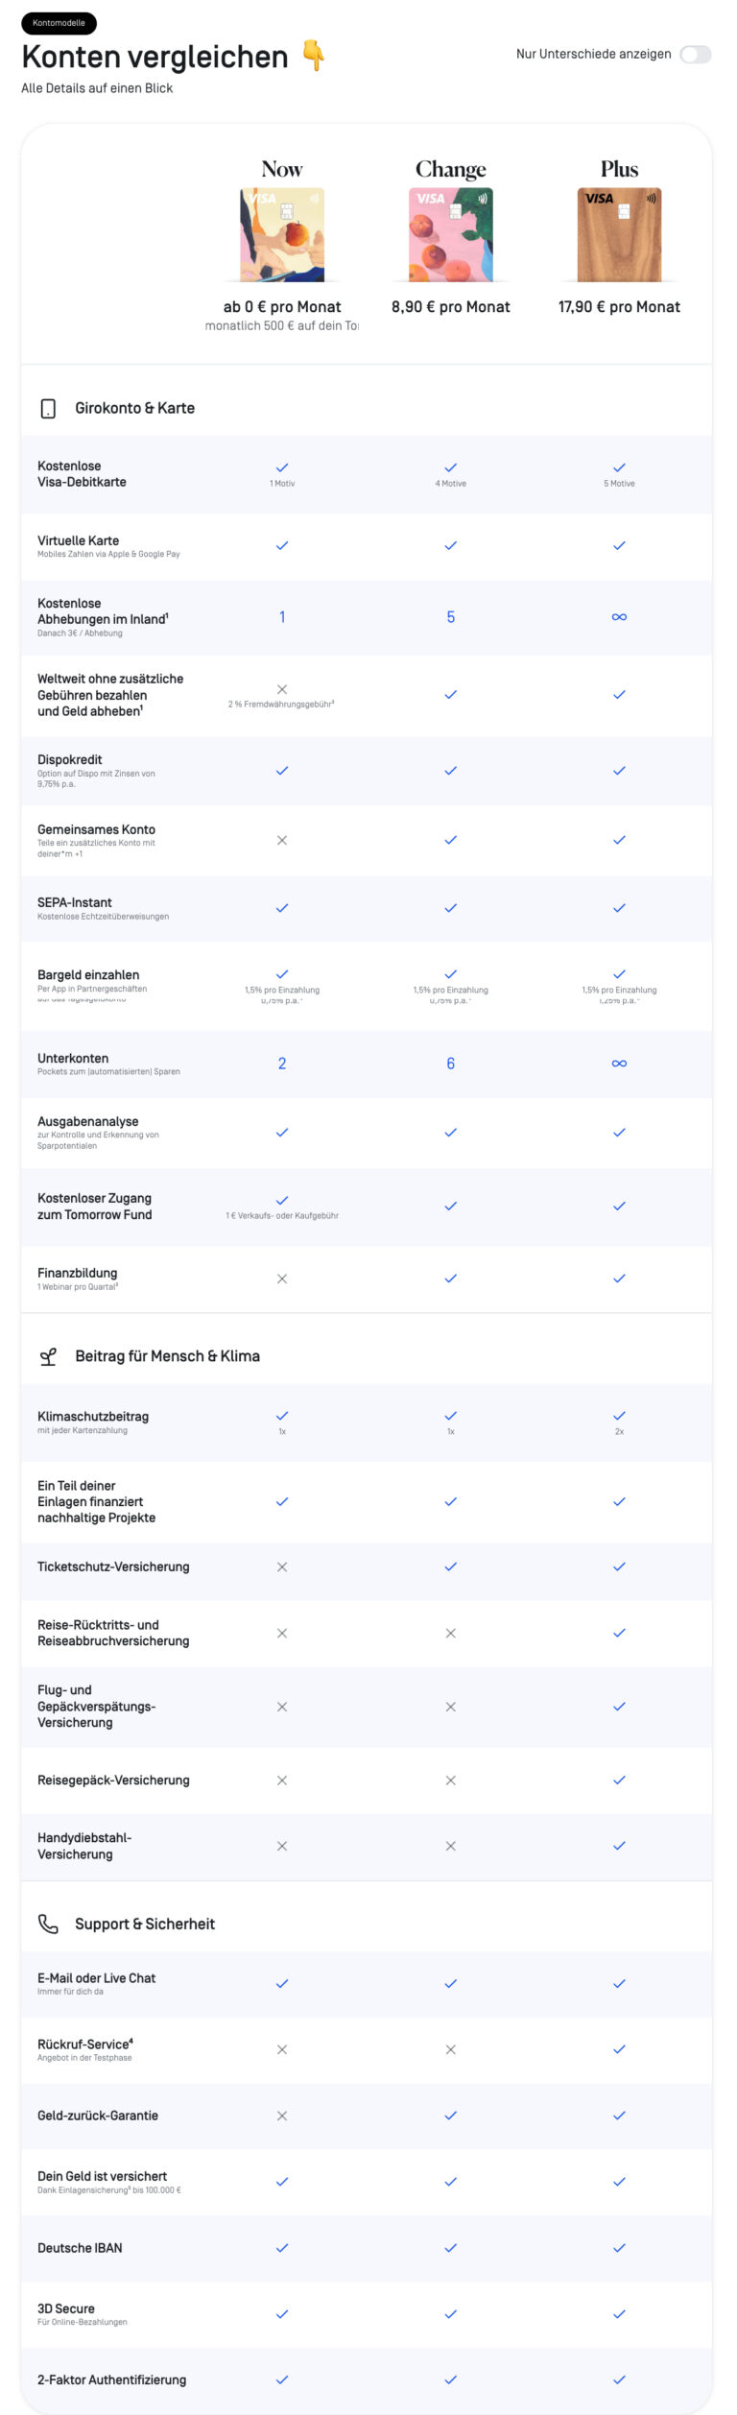
Task: Select the Plus column heading
Action: coord(620,169)
